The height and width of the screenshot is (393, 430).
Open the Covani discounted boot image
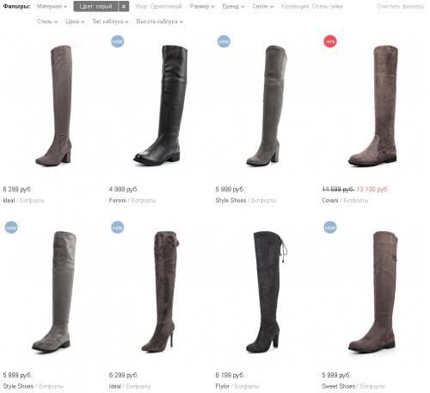[x=373, y=106]
